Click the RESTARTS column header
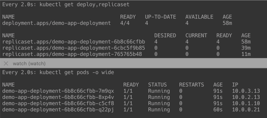Image resolution: width=267 pixels, height=118 pixels. pyautogui.click(x=191, y=85)
